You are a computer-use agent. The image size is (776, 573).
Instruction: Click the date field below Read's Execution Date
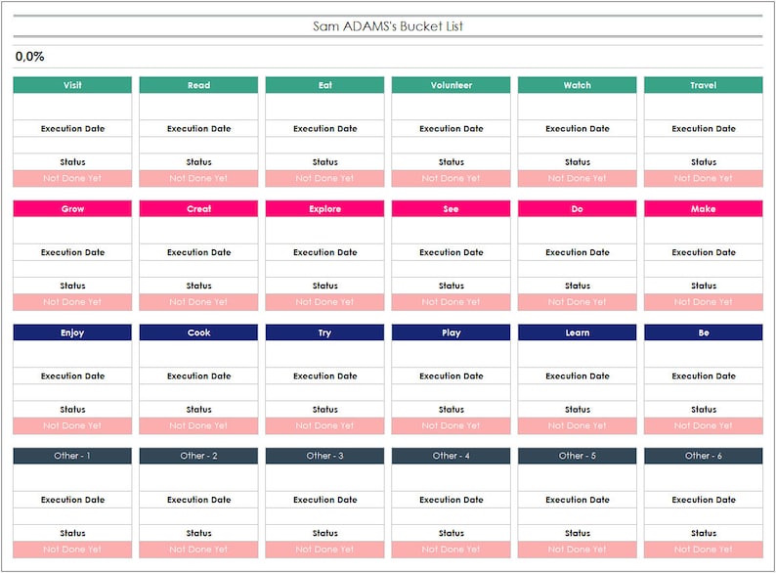click(198, 145)
